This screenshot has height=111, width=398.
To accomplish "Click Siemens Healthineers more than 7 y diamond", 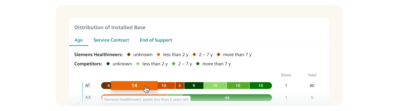I will coord(219,55).
